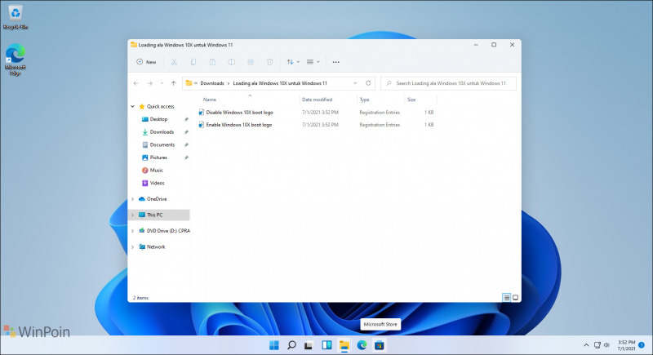The width and height of the screenshot is (653, 355).
Task: Click the Cut scissors icon
Action: pos(174,62)
